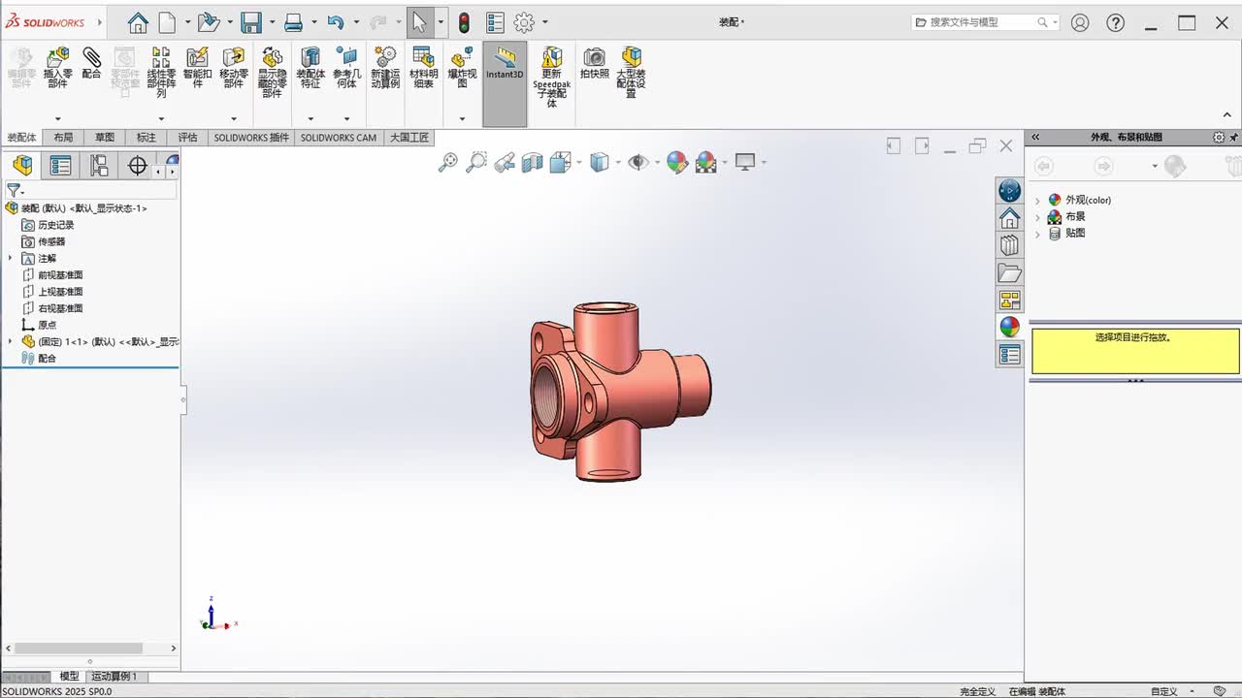Open the dropdown under 爆炸视图
This screenshot has width=1242, height=698.
[462, 119]
